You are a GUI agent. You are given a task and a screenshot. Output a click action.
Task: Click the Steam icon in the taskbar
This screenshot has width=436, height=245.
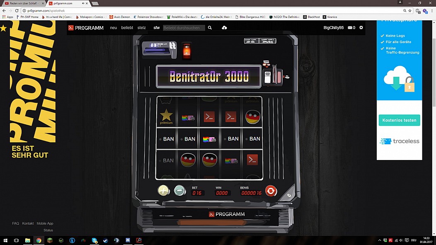(x=106, y=240)
